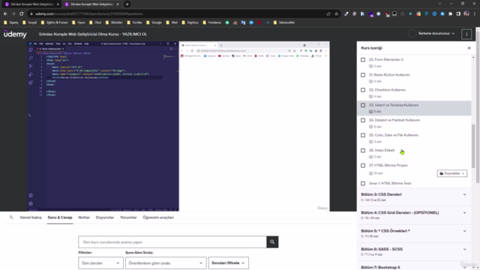The height and width of the screenshot is (270, 480).
Task: Click the Udemy logo
Action: pos(15,34)
